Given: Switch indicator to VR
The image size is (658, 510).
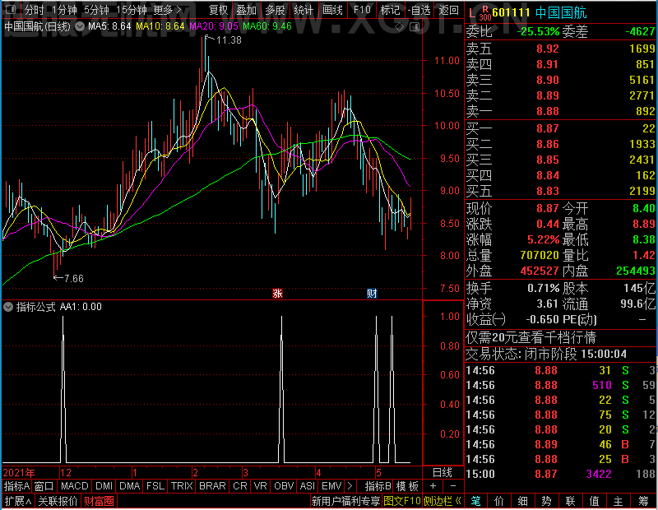Looking at the screenshot, I should (260, 486).
